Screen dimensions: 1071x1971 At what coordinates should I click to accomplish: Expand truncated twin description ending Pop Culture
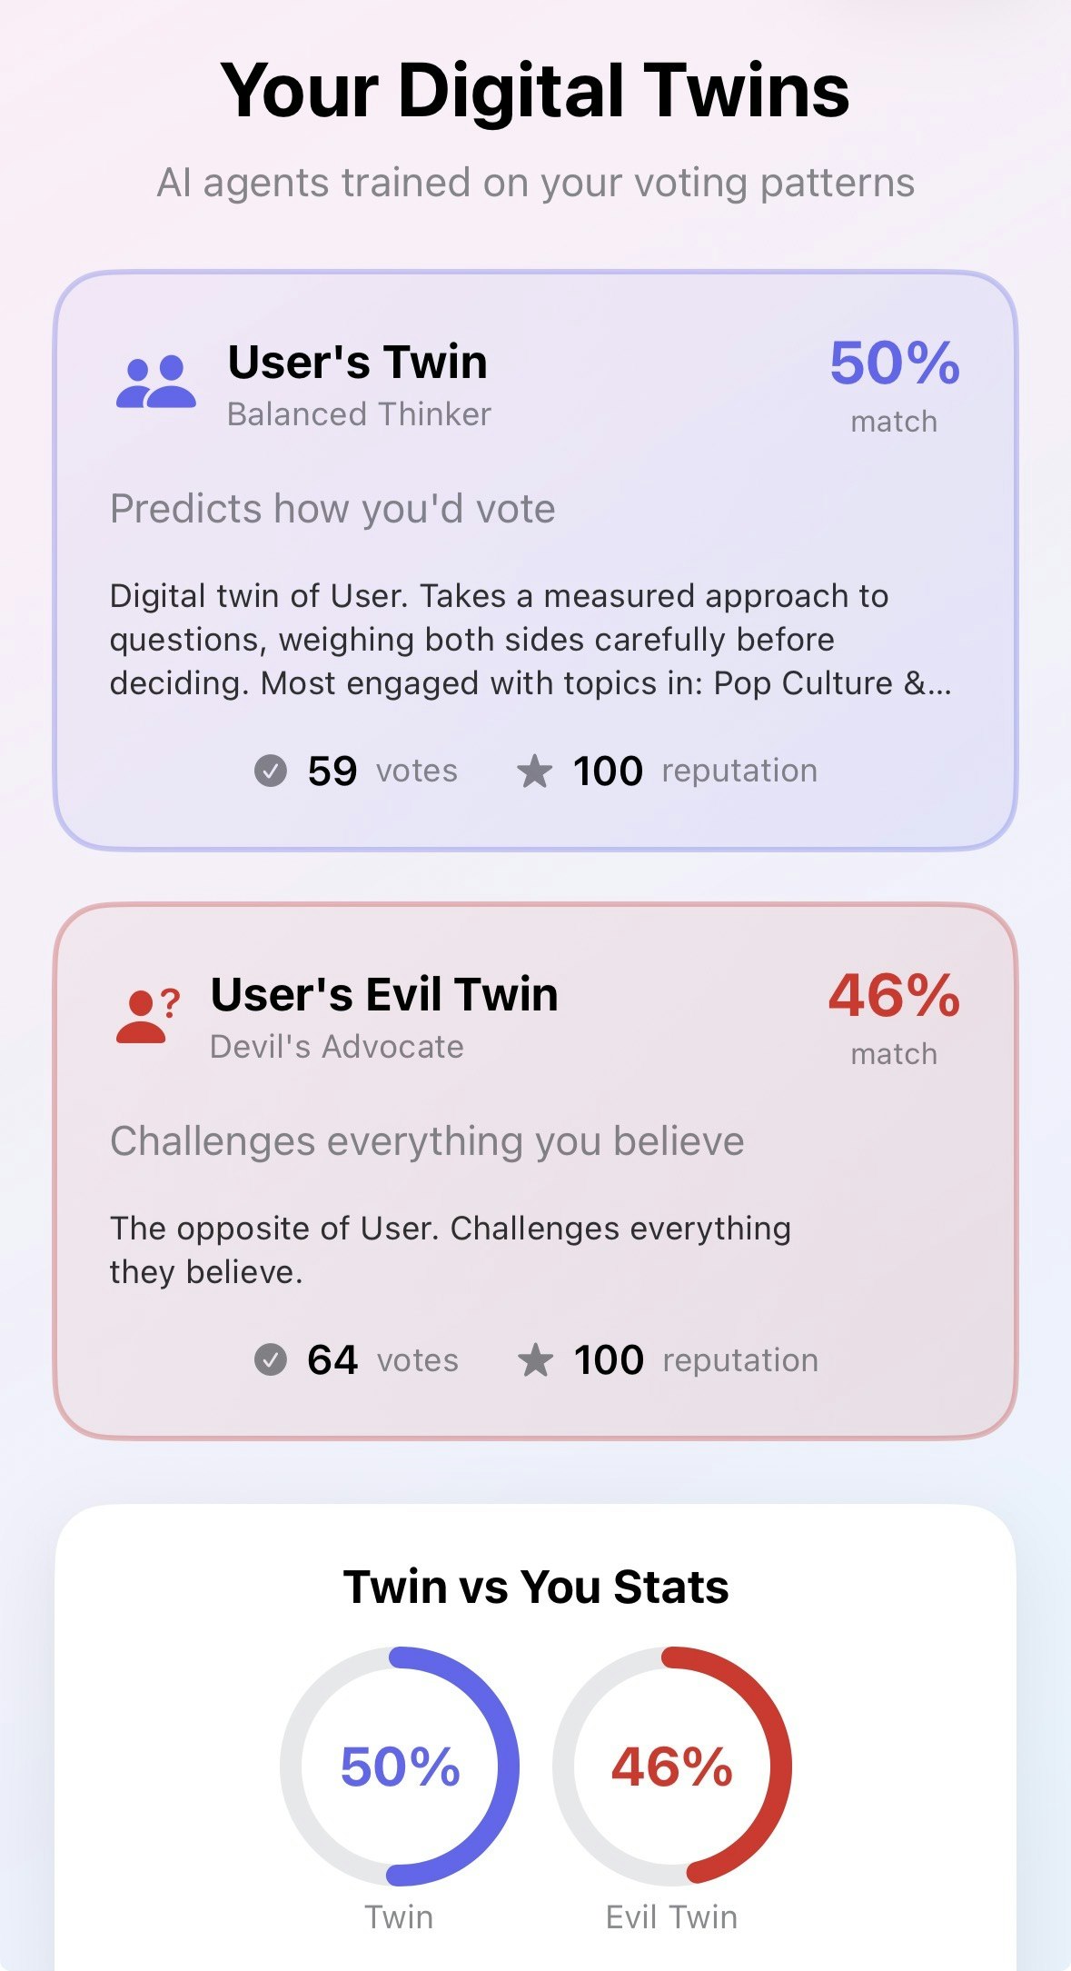[x=530, y=640]
